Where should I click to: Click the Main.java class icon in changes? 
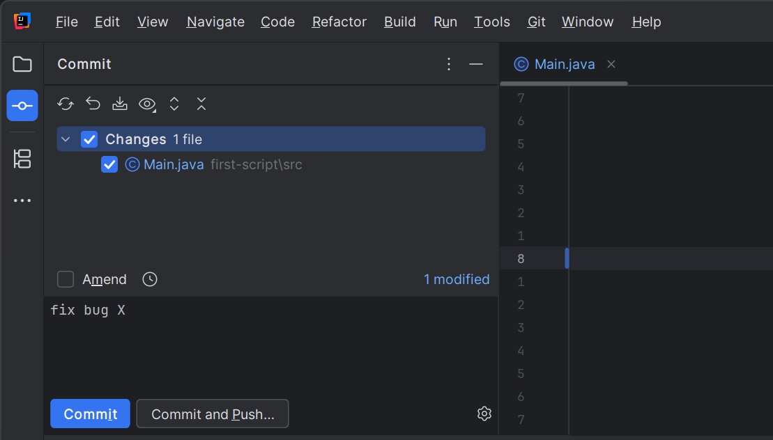pyautogui.click(x=132, y=164)
